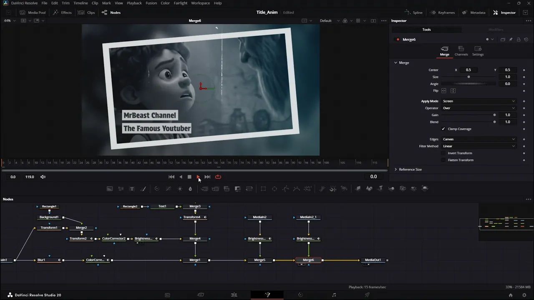This screenshot has width=534, height=300.
Task: Open the Project Manager home icon
Action: [511, 295]
